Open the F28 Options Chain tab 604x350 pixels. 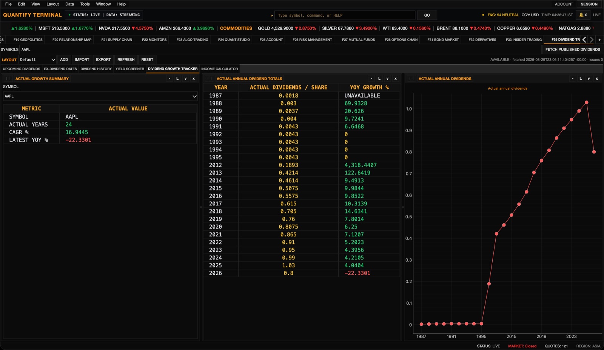[401, 40]
